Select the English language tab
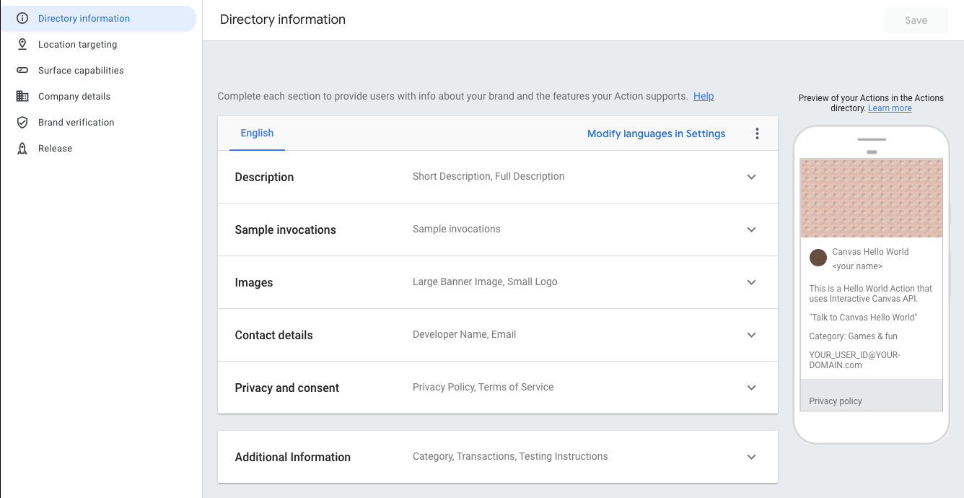Image resolution: width=964 pixels, height=498 pixels. pyautogui.click(x=257, y=134)
